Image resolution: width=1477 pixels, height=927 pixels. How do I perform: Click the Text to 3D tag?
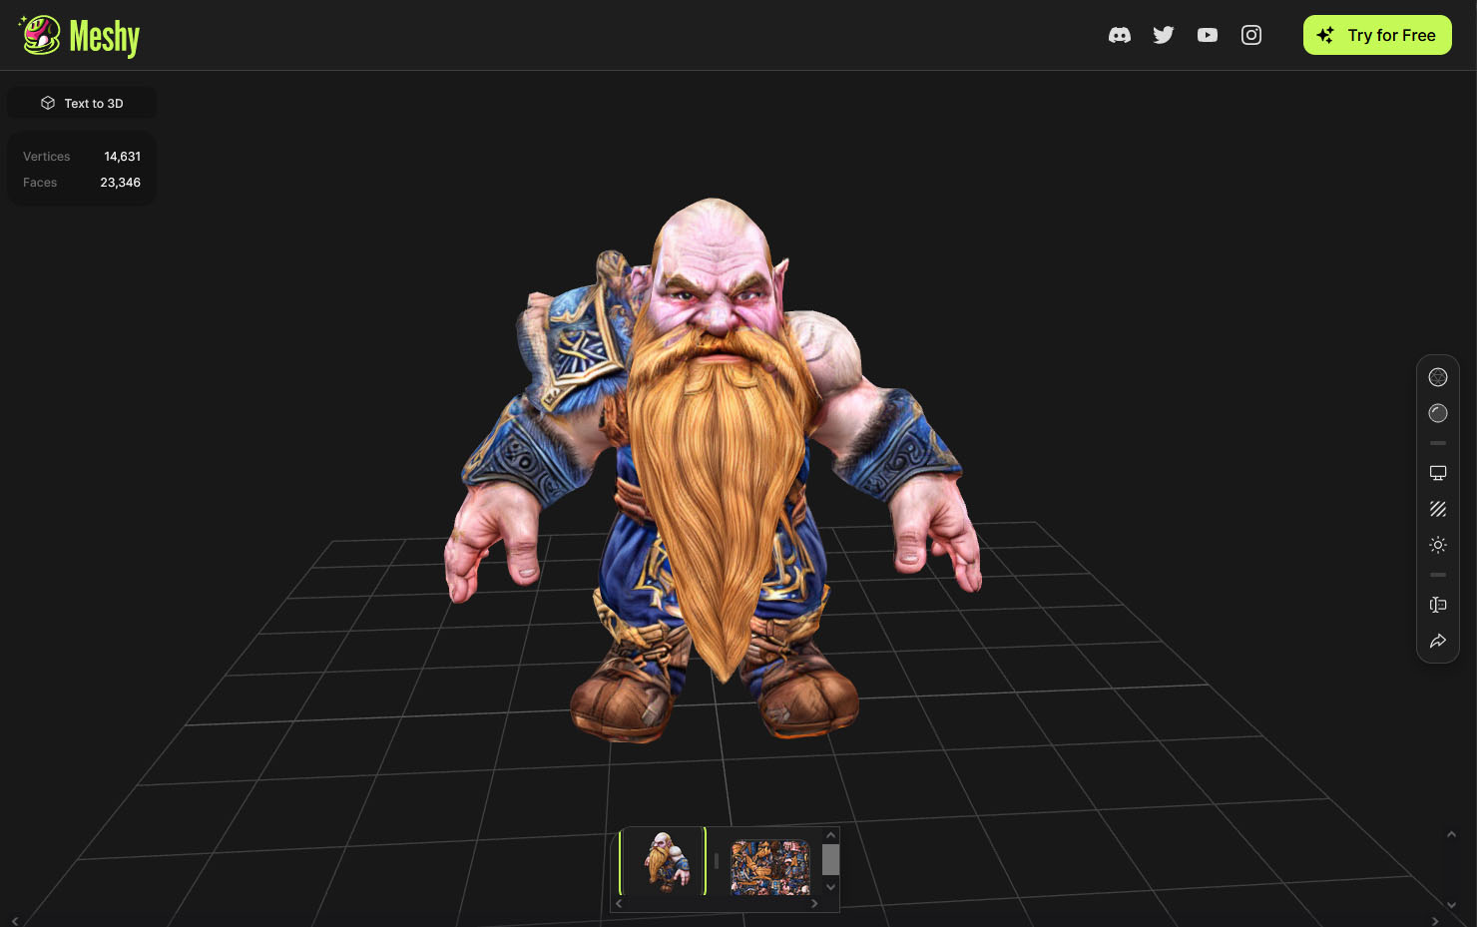pyautogui.click(x=82, y=103)
